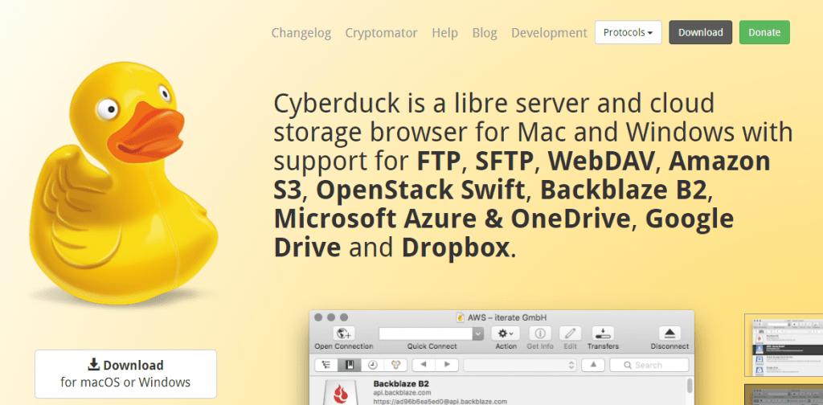Click the Edit pencil icon
Image resolution: width=823 pixels, height=405 pixels.
coord(570,333)
